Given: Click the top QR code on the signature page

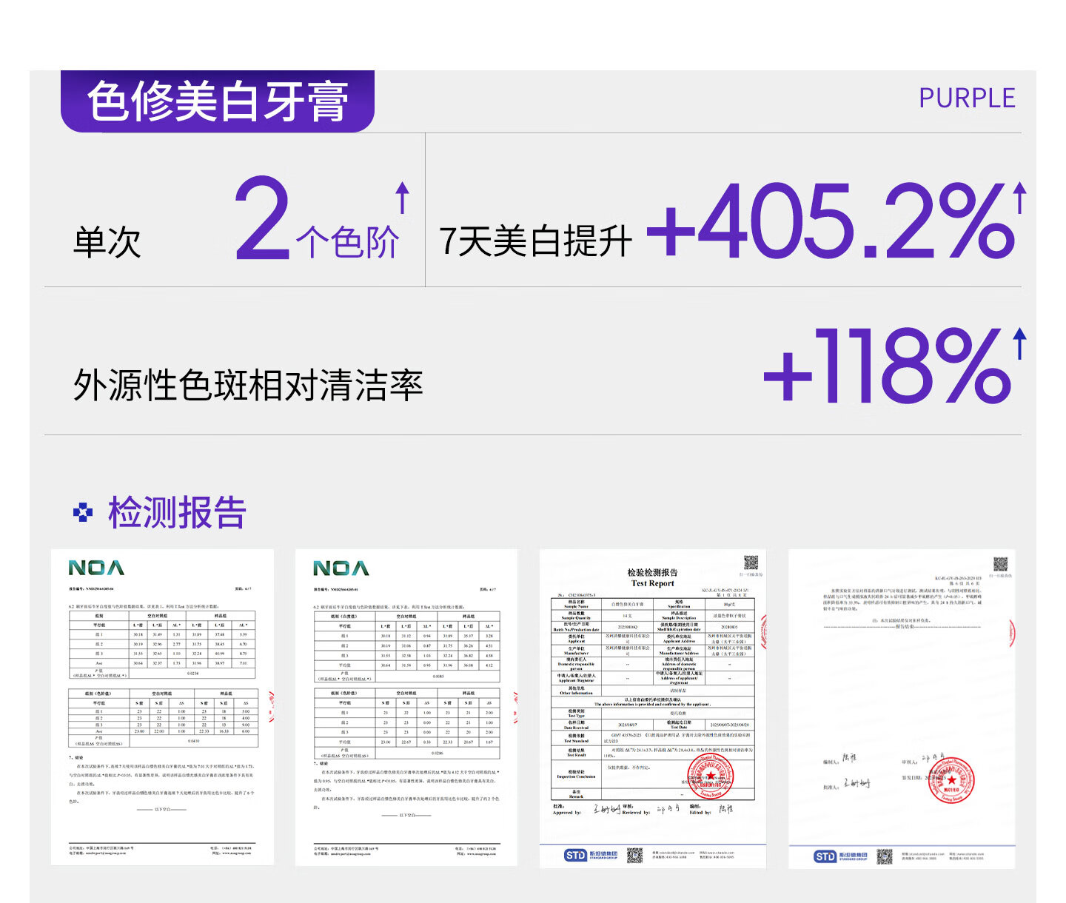Looking at the screenshot, I should click(x=1000, y=564).
